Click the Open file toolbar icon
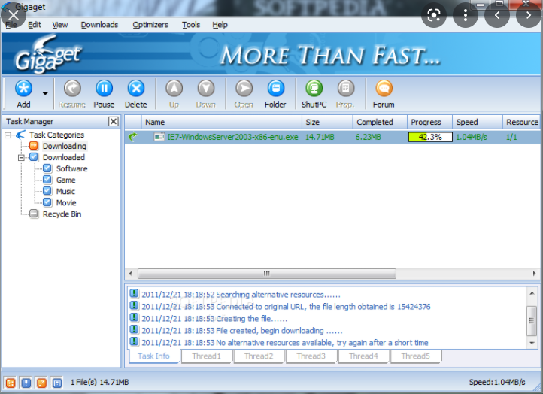543x394 pixels. point(244,88)
